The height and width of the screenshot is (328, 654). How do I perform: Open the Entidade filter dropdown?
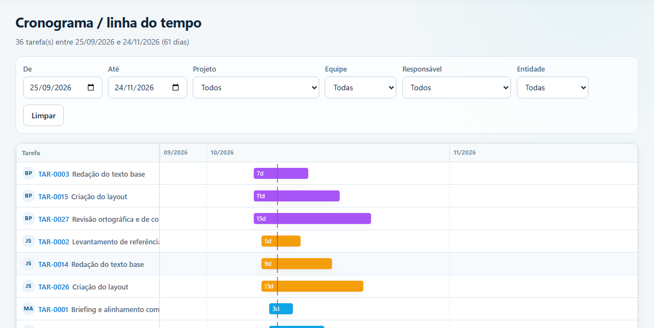[x=553, y=88]
